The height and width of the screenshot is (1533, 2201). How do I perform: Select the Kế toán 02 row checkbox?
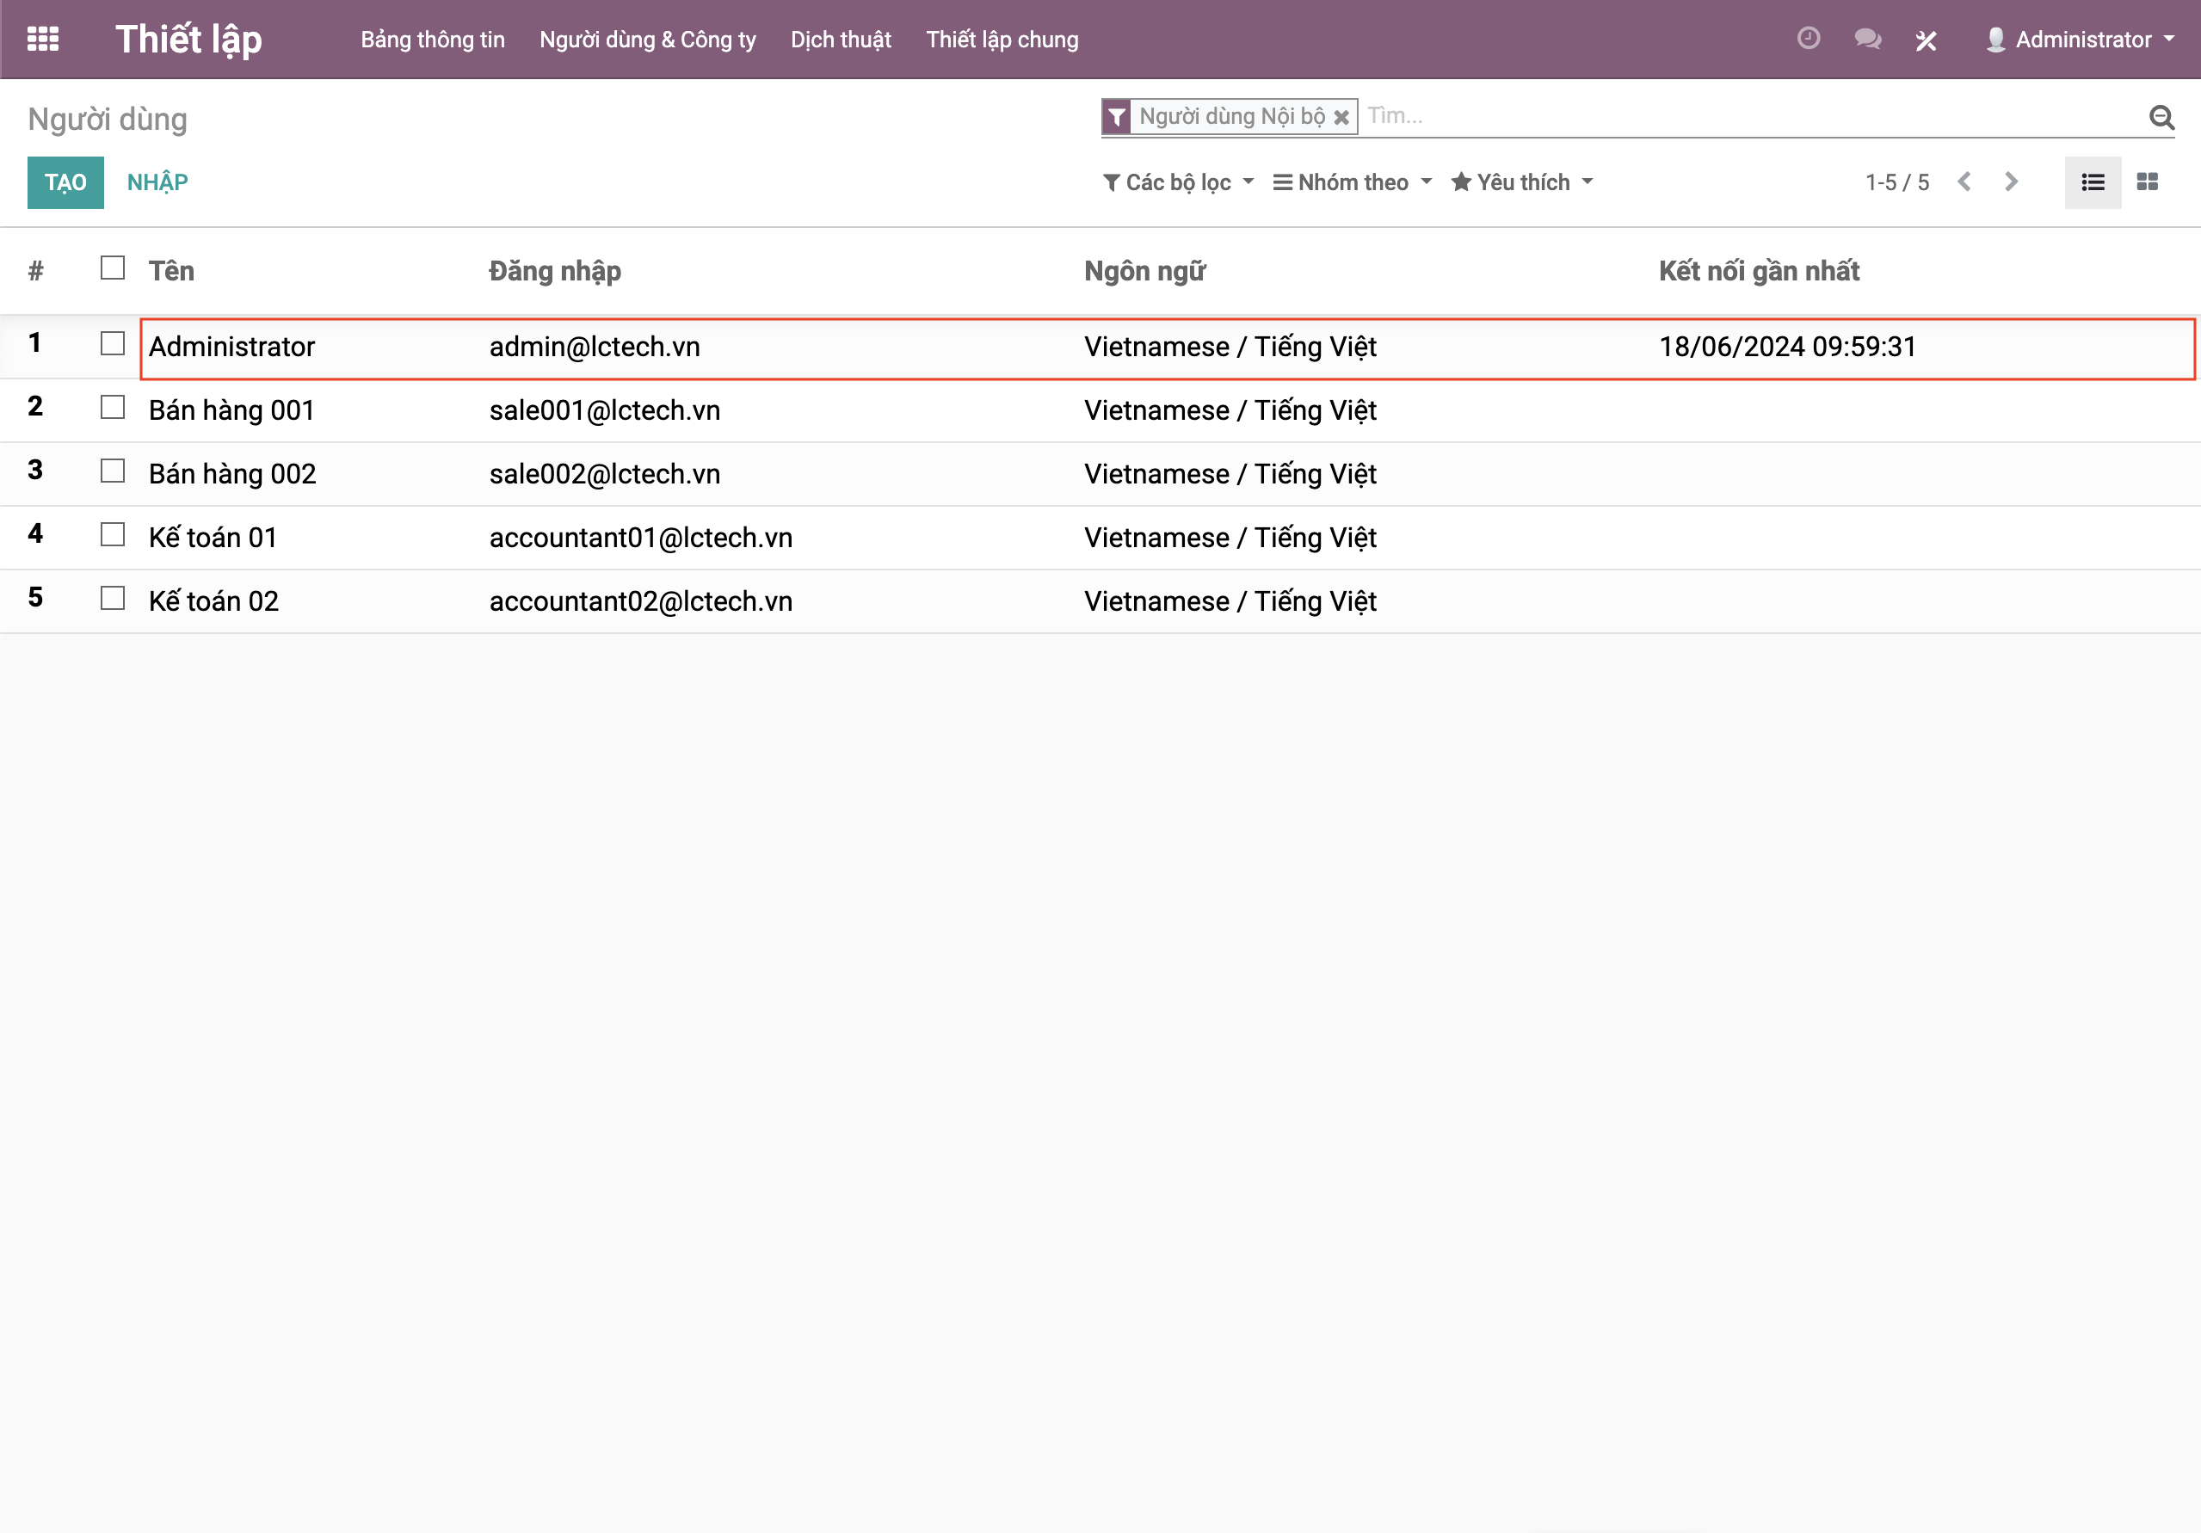point(112,598)
